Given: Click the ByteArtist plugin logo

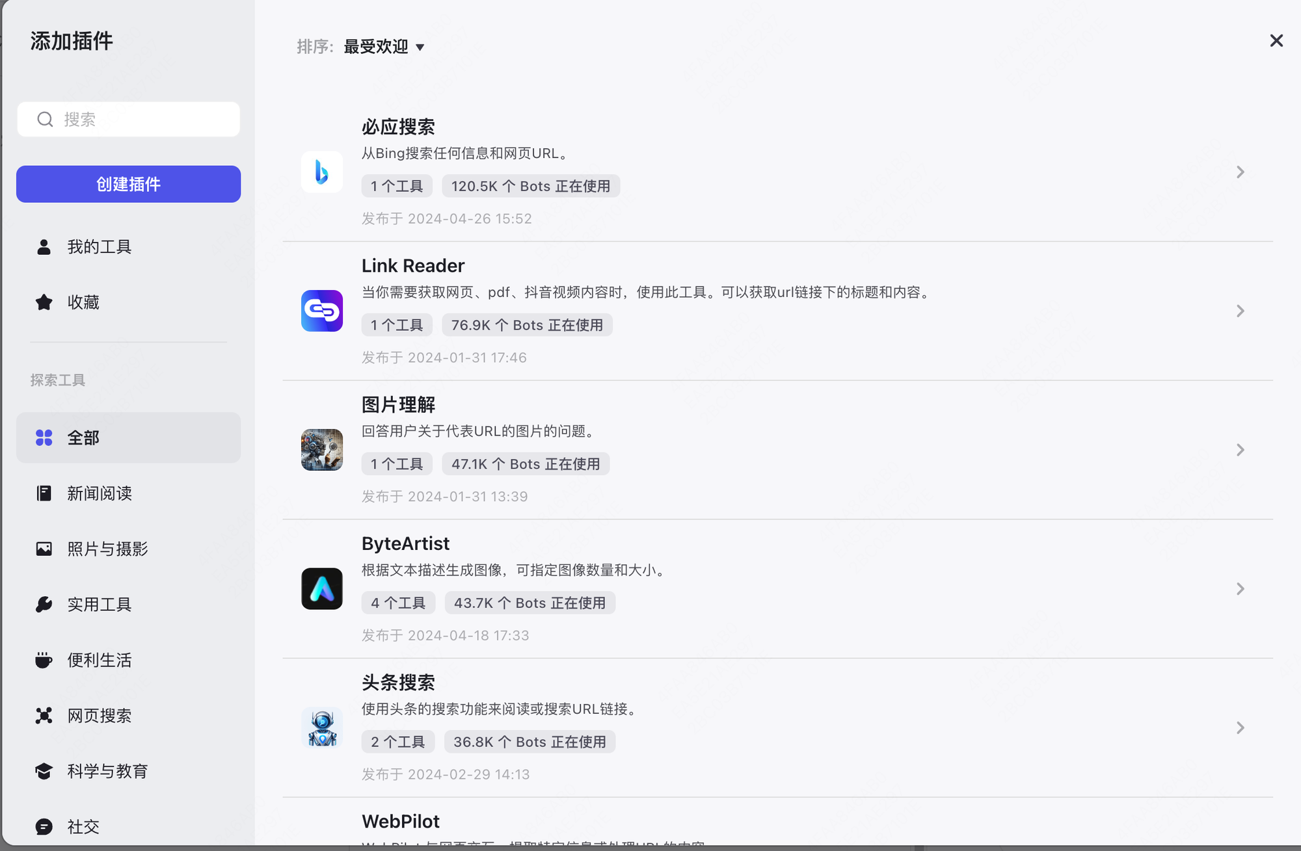Looking at the screenshot, I should [x=321, y=589].
